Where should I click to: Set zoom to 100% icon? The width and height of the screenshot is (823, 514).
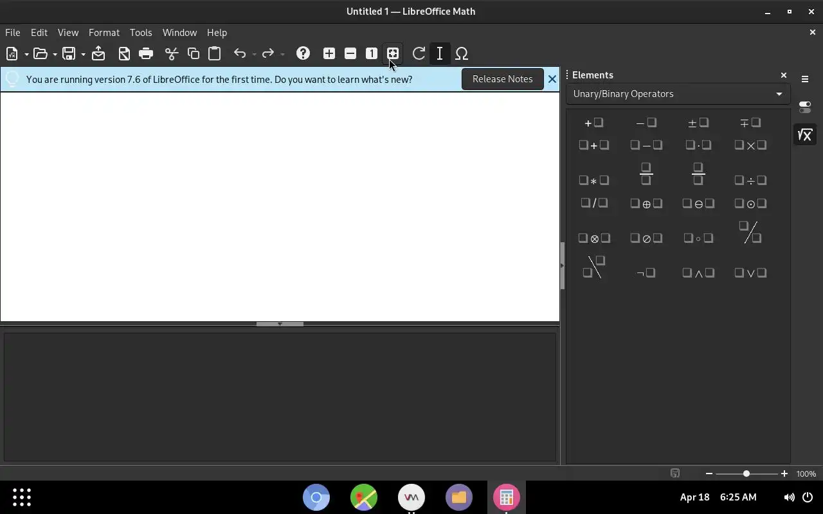click(x=372, y=54)
